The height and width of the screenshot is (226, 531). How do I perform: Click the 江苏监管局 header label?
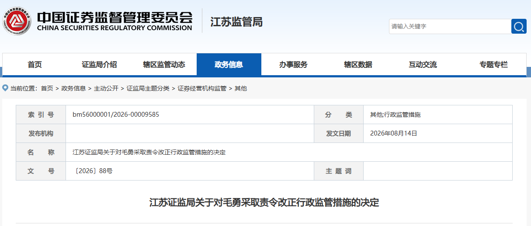tap(236, 21)
